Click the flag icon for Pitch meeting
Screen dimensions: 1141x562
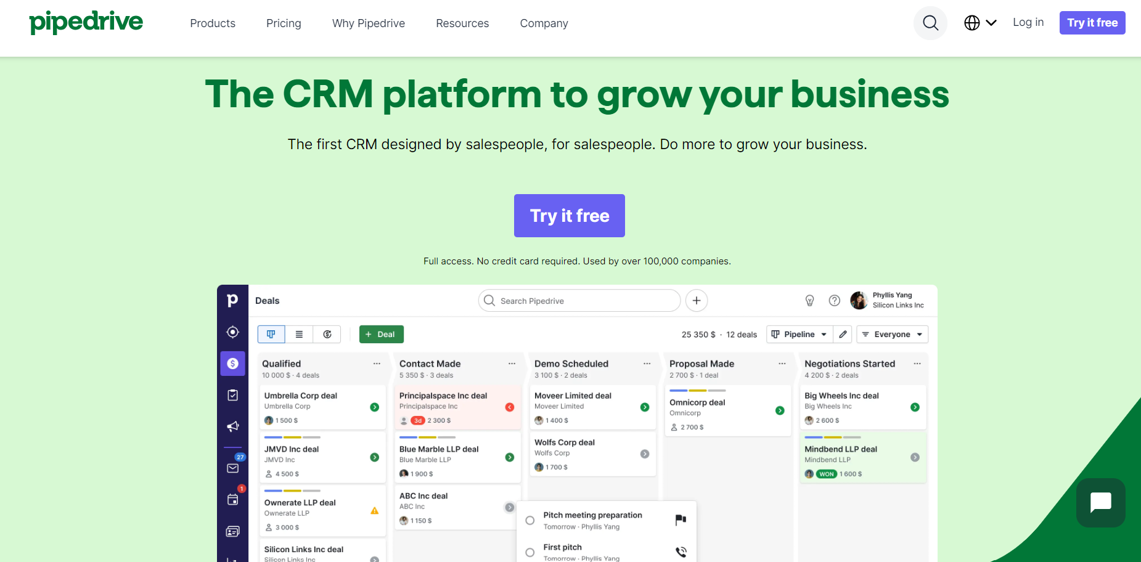681,520
